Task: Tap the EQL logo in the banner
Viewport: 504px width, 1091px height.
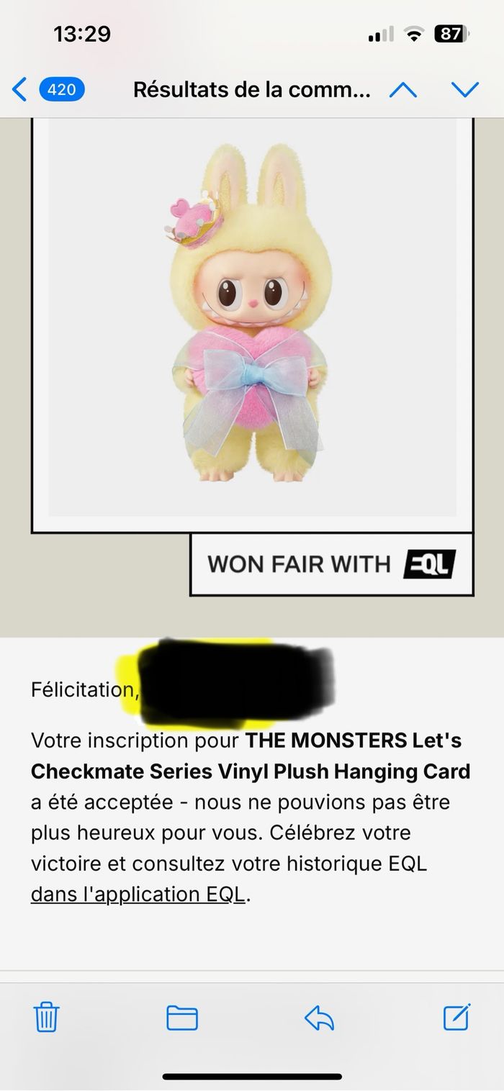Action: pyautogui.click(x=429, y=564)
